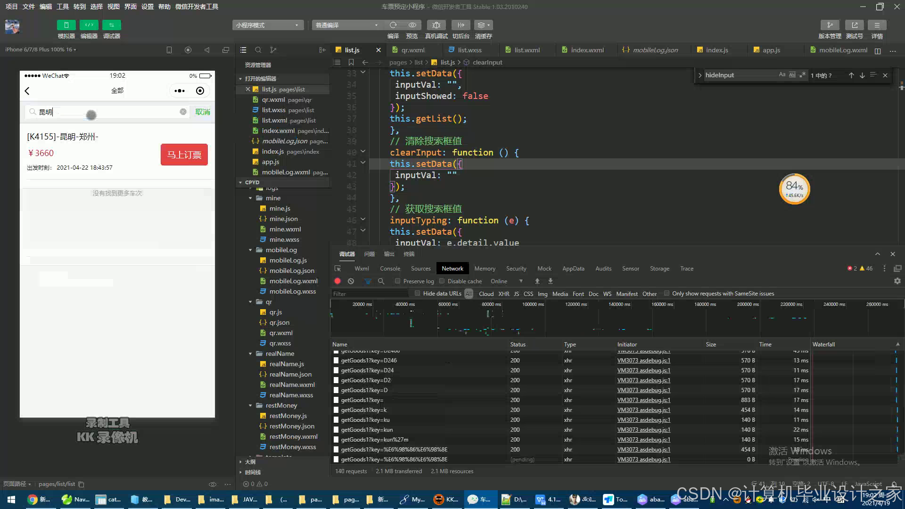Open the Online throttling dropdown
905x509 pixels.
pos(506,281)
